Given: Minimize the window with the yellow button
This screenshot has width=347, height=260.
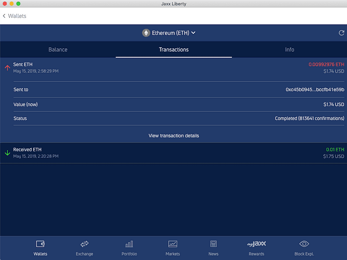Looking at the screenshot, I should [12, 3].
